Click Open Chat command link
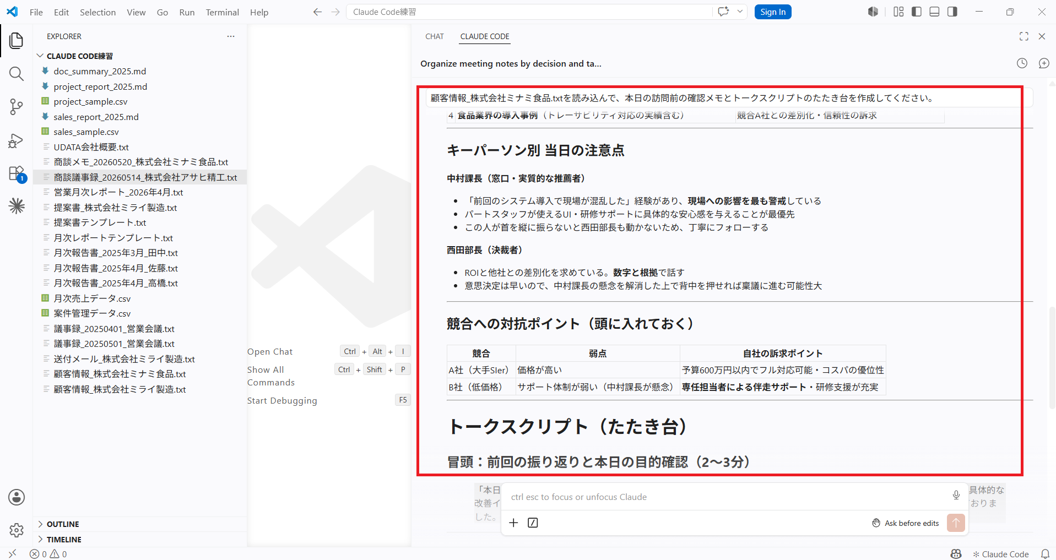 pos(270,352)
